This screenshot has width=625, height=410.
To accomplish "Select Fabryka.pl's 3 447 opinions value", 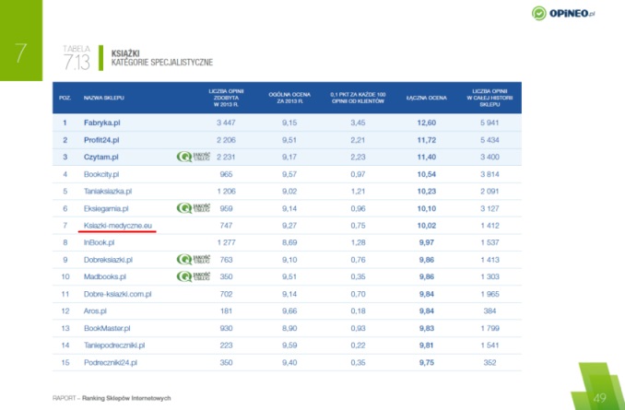I will tap(226, 123).
